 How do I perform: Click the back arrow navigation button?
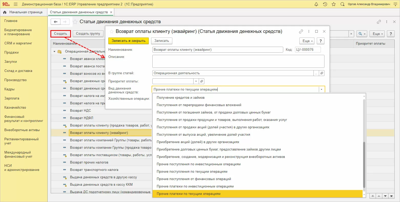56,22
